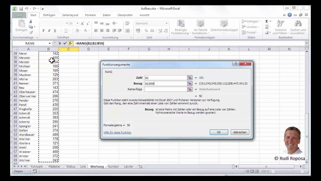The image size is (321, 181).
Task: Click the Undo arrow icon
Action: [26, 9]
